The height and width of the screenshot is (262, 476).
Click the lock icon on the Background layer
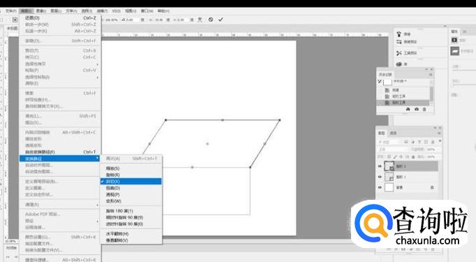431,187
